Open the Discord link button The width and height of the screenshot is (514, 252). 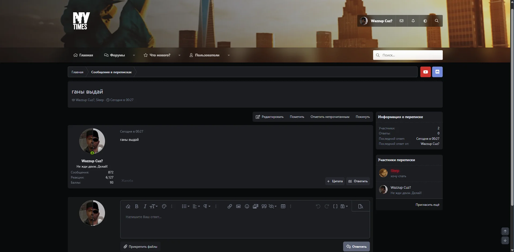pos(437,72)
